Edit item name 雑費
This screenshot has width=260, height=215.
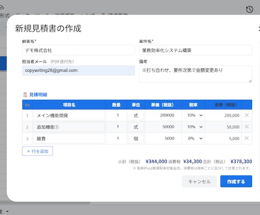69,139
